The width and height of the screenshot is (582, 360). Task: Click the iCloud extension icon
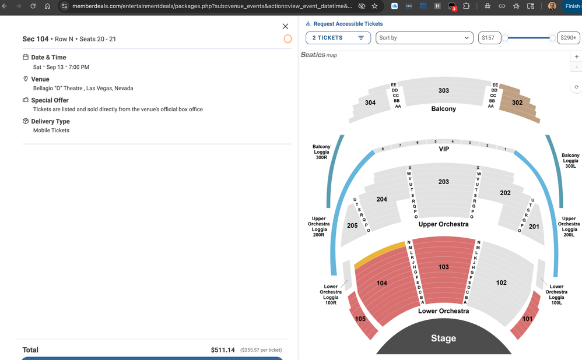pos(394,6)
